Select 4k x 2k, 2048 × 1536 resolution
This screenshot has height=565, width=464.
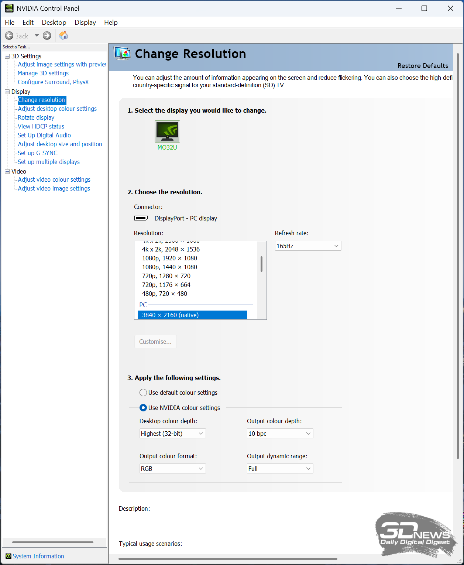click(171, 249)
